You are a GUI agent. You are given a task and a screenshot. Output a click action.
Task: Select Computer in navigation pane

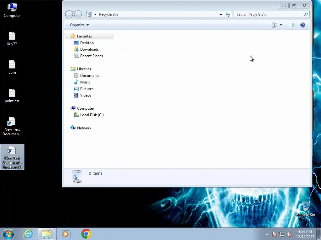(85, 108)
